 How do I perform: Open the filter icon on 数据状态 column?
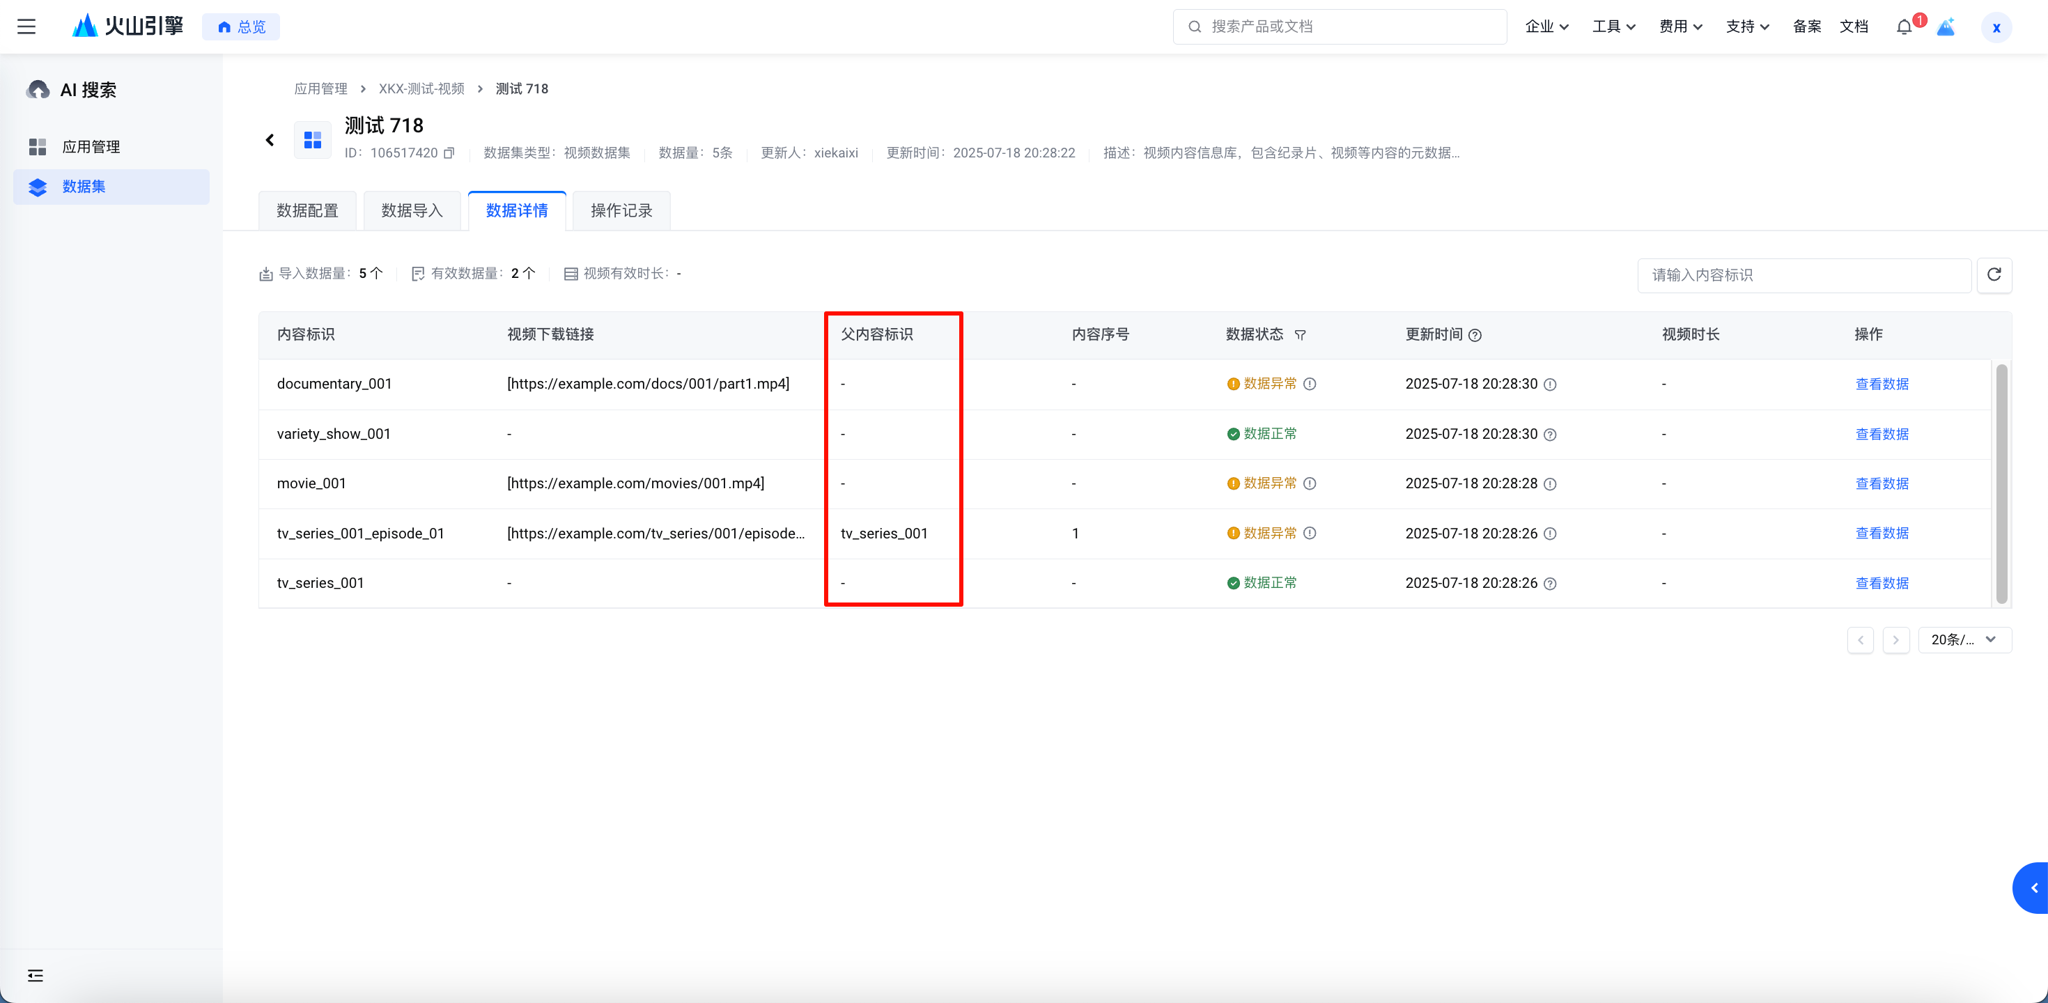pyautogui.click(x=1300, y=336)
